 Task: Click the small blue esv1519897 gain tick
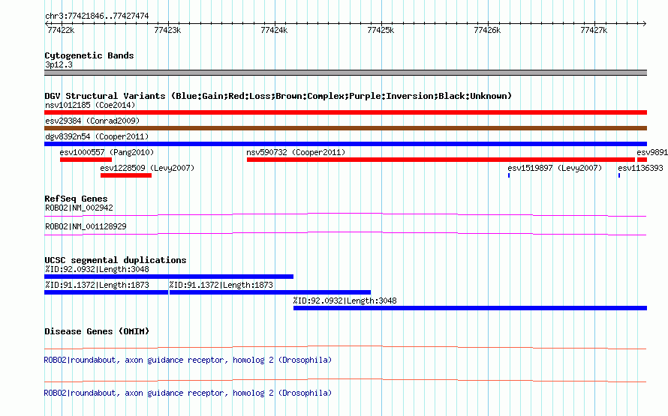click(x=509, y=175)
